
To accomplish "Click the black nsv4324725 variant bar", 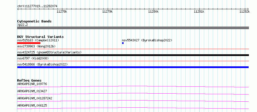I will point(133,55).
